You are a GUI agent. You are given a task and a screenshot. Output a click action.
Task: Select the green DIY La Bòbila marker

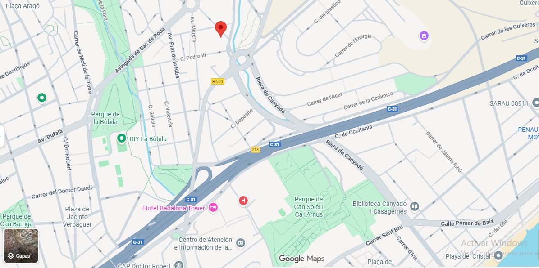tap(121, 138)
